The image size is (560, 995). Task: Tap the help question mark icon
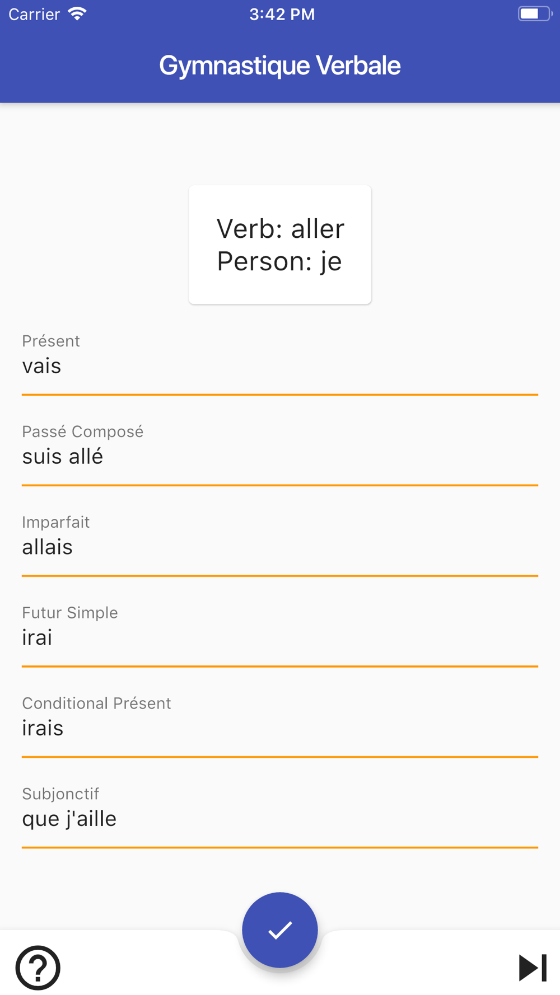(x=38, y=968)
